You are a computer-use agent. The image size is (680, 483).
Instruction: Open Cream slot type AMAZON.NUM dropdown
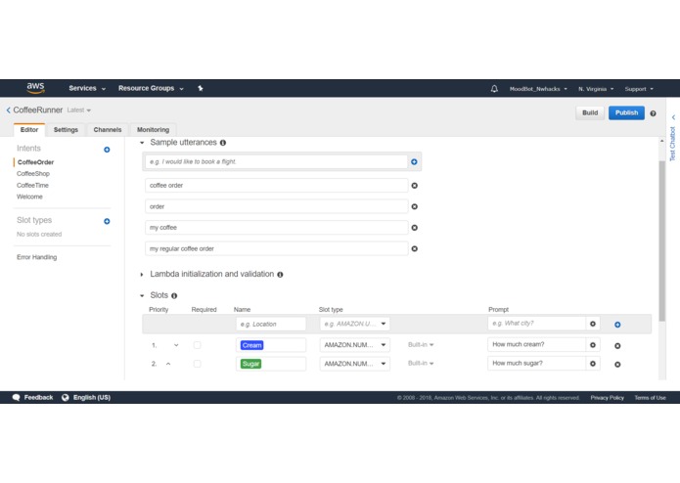click(355, 345)
